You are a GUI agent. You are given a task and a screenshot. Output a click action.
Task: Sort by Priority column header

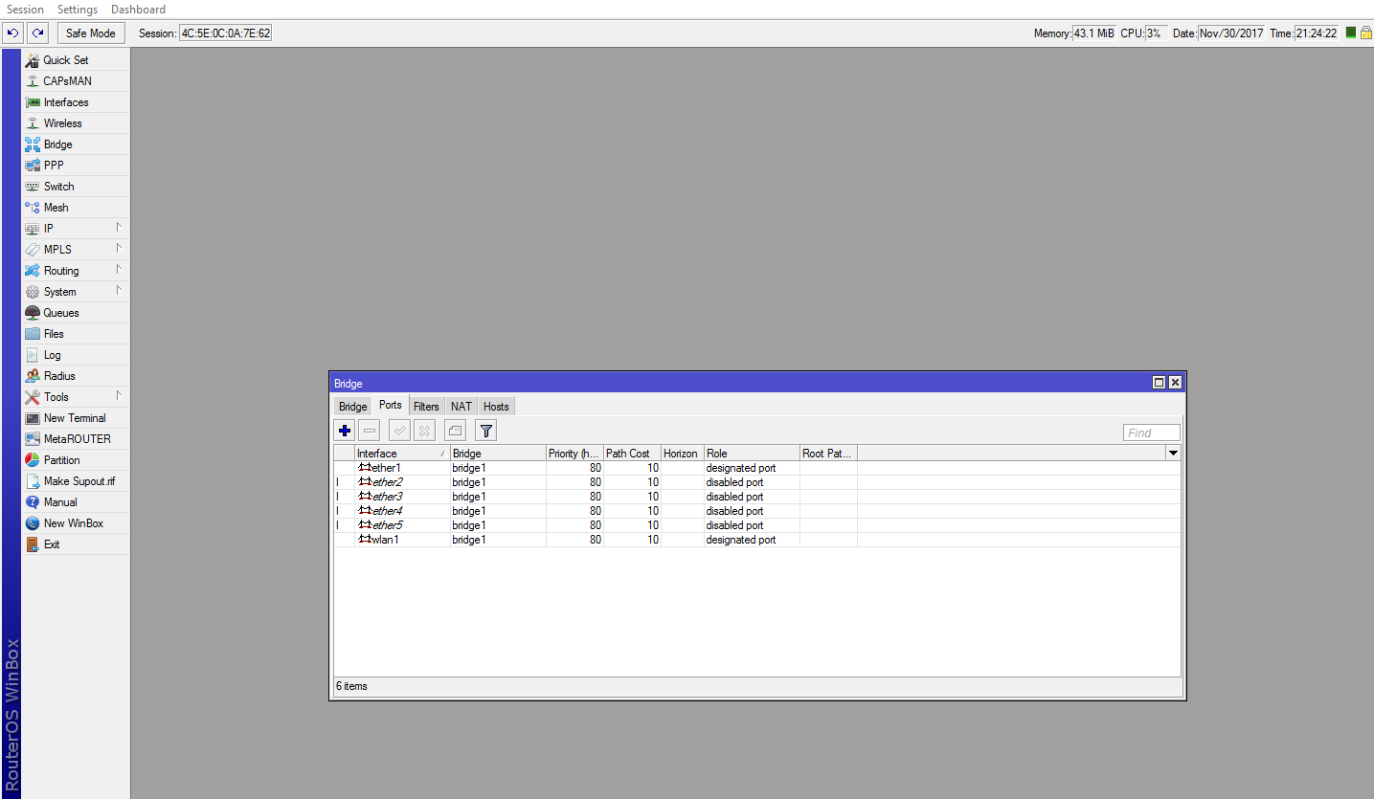coord(574,454)
